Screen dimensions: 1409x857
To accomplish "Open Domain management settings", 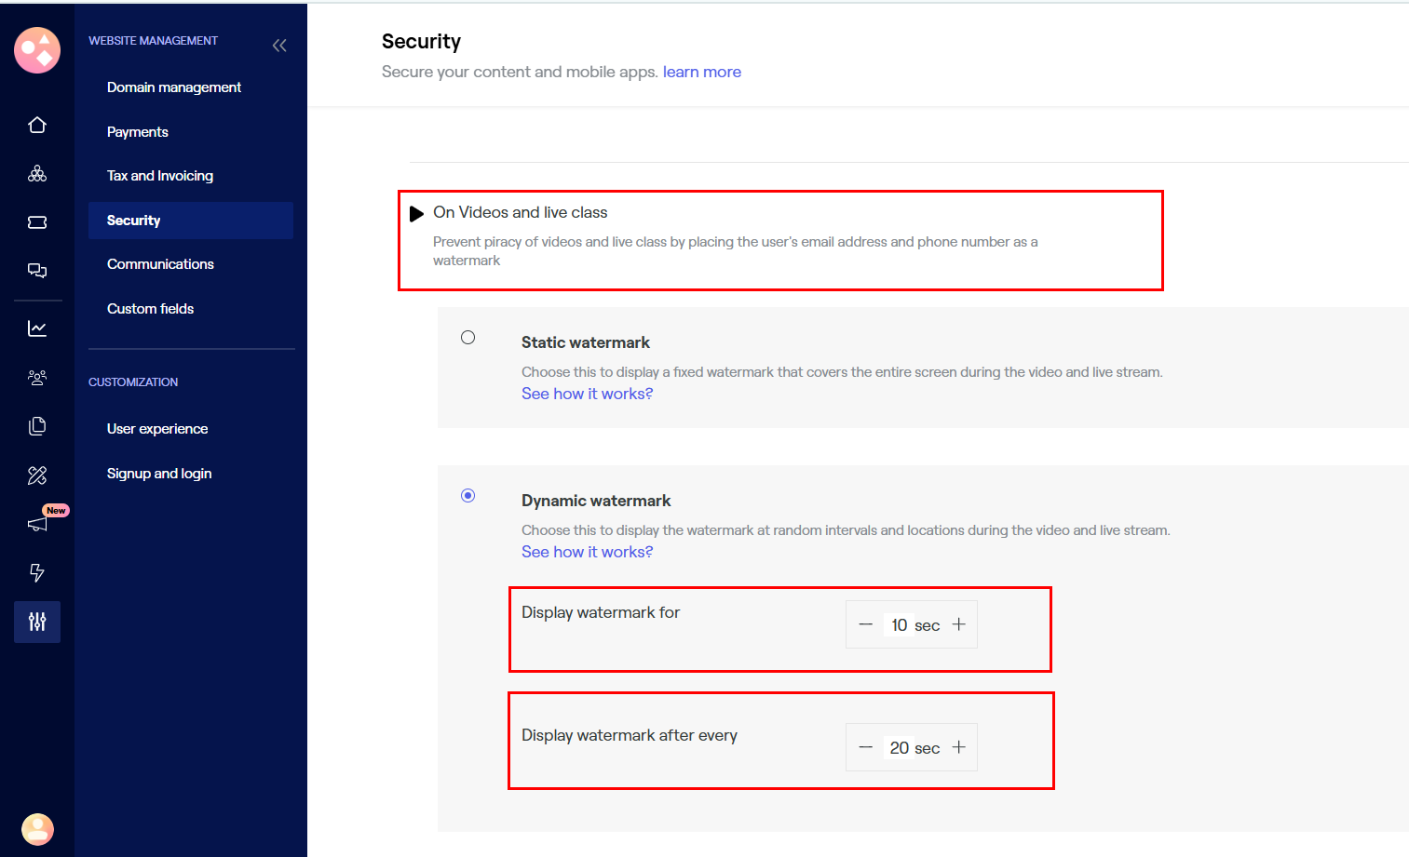I will coord(174,87).
